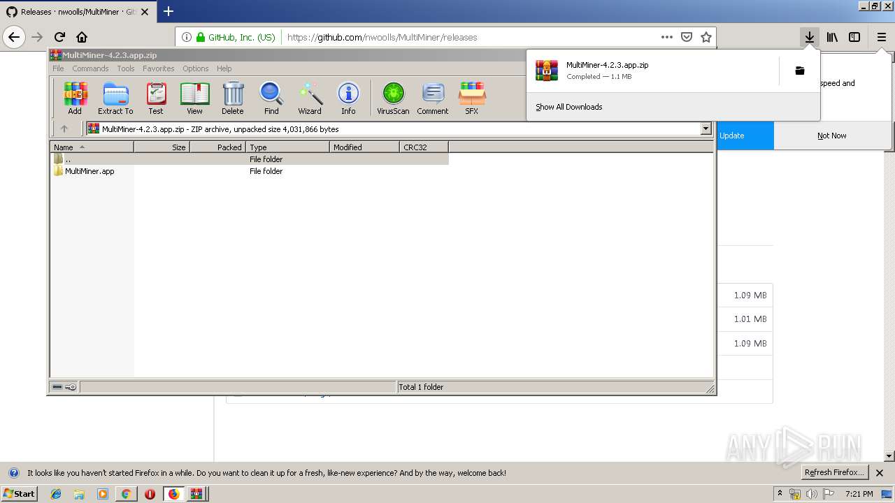The image size is (895, 503).
Task: Show site information icon in address bar
Action: (x=187, y=37)
